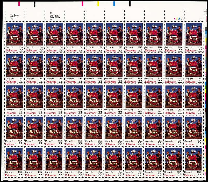Screen dimensions: 208x182
Task: Click the registered ® symbol under ZIP Code
Action: coord(12,19)
